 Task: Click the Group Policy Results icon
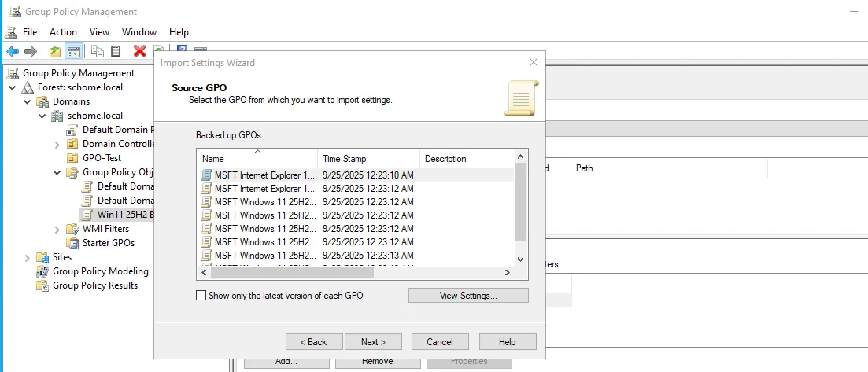[x=42, y=285]
